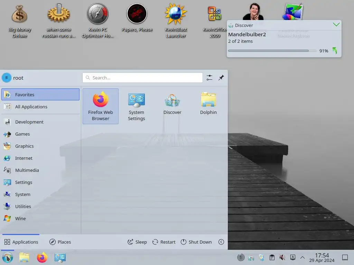
Task: Click the Sleep button
Action: 137,242
